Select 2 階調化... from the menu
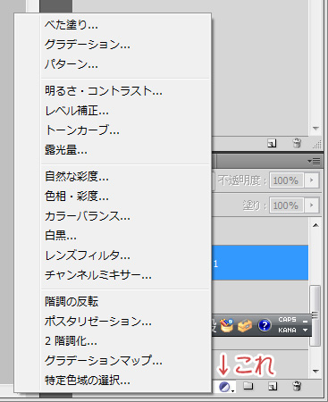The height and width of the screenshot is (402, 328). (x=126, y=341)
